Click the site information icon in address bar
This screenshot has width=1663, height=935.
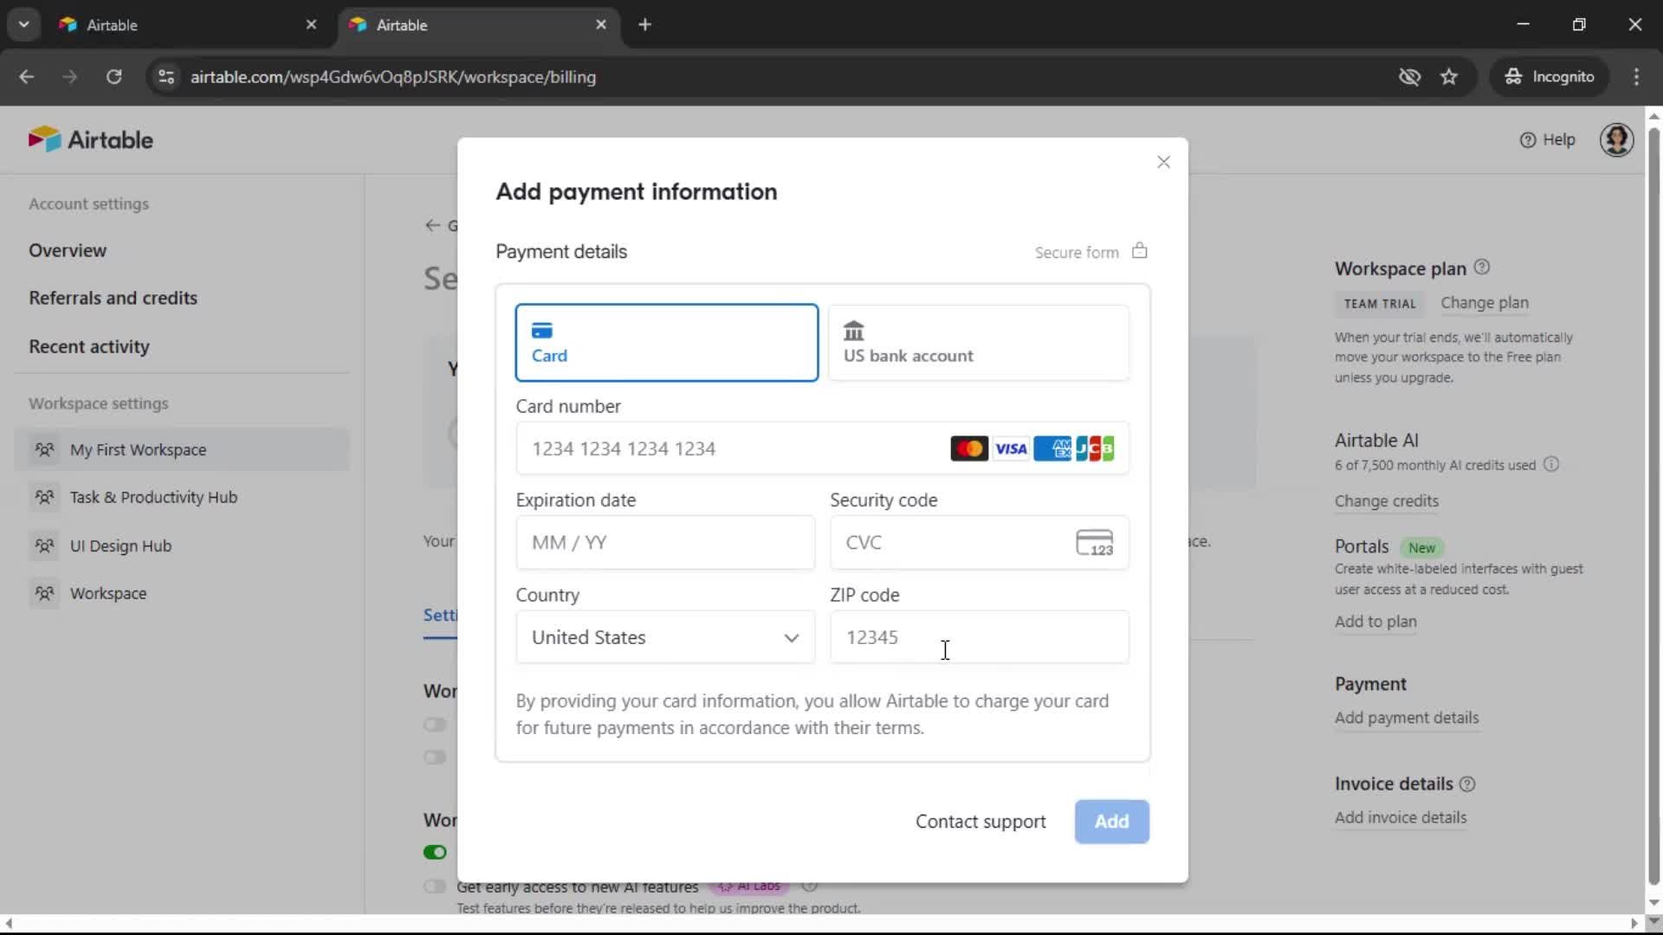165,76
